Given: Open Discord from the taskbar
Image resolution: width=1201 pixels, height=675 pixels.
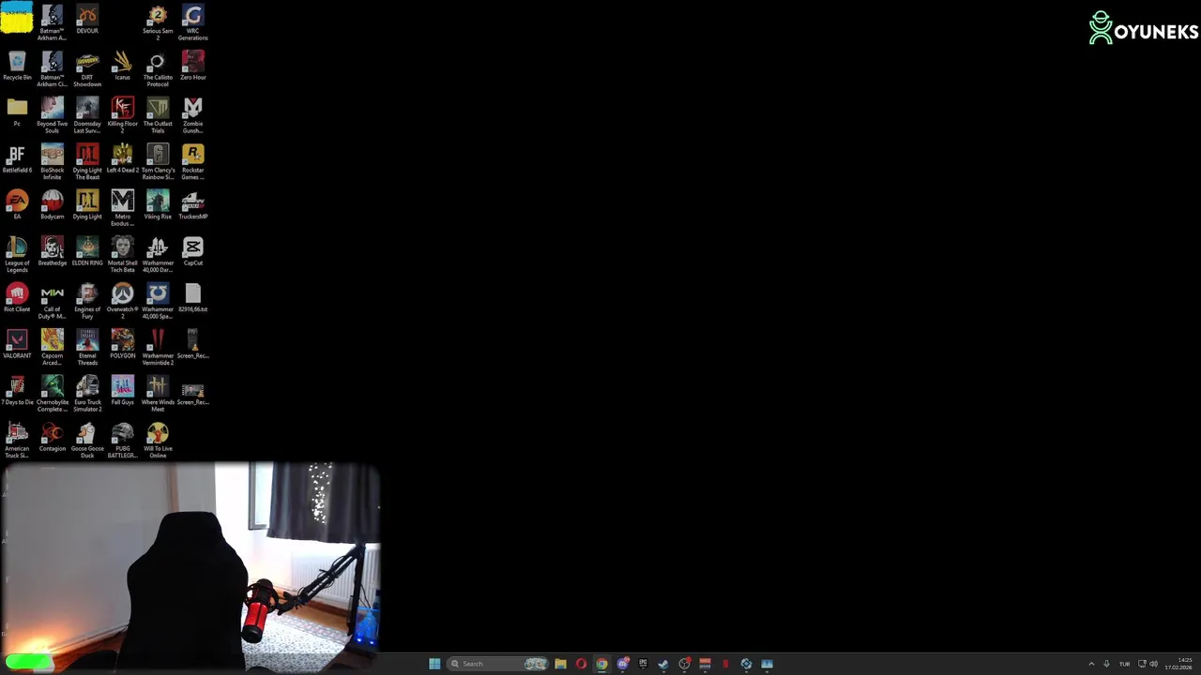Looking at the screenshot, I should 623,664.
